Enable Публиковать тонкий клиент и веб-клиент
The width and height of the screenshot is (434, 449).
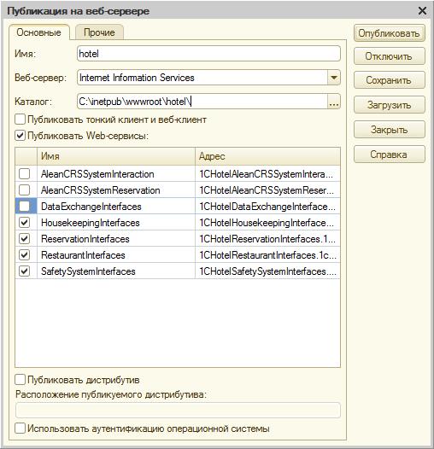pyautogui.click(x=20, y=120)
